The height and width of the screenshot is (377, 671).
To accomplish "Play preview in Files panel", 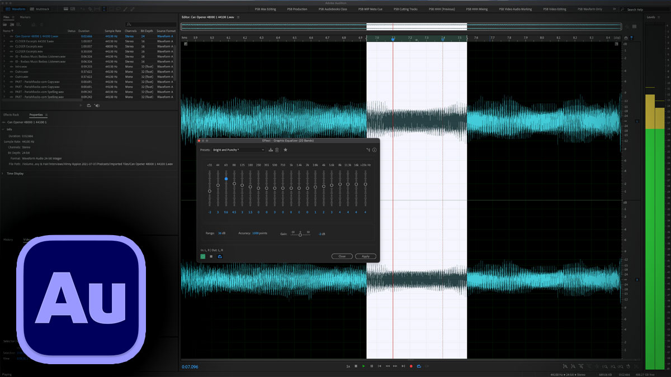I will [x=81, y=105].
